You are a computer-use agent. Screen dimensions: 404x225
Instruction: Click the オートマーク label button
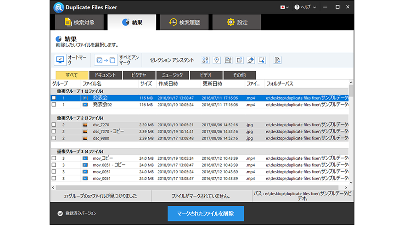coord(77,60)
